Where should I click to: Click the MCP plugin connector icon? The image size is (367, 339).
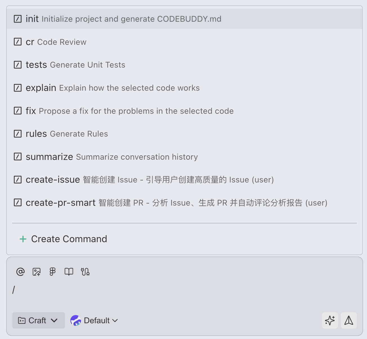[85, 272]
